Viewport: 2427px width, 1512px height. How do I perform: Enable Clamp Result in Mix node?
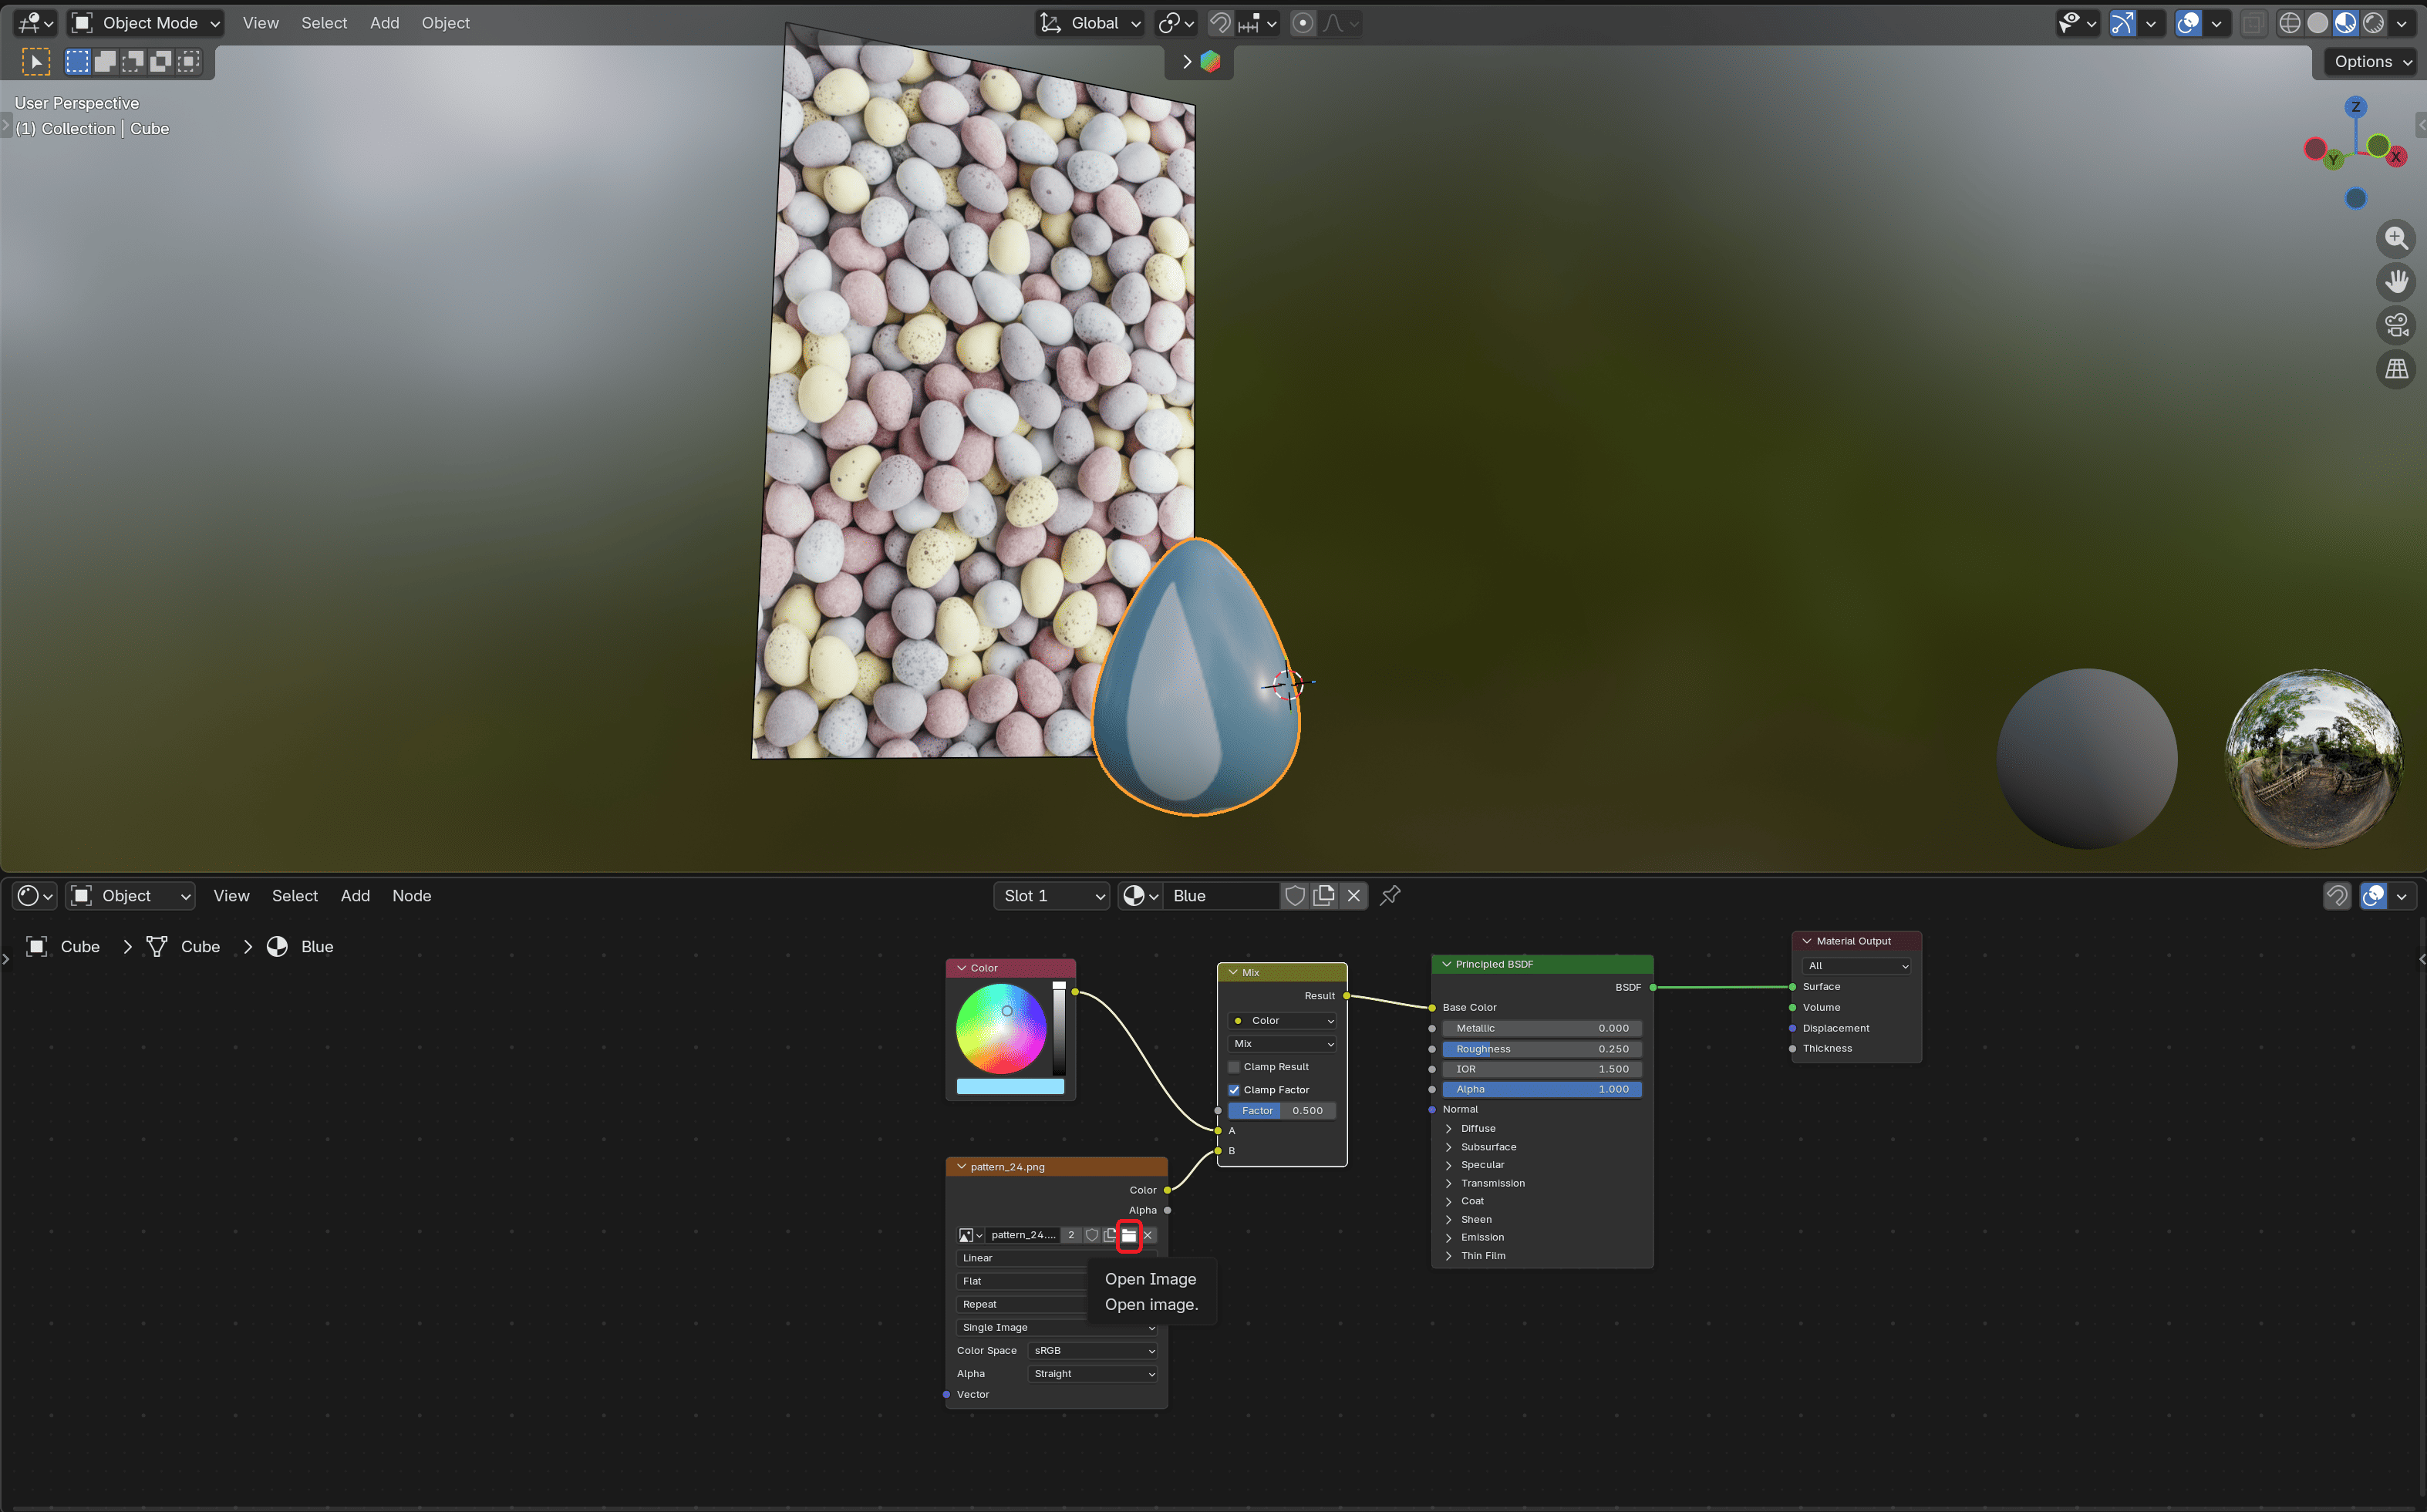[1233, 1067]
